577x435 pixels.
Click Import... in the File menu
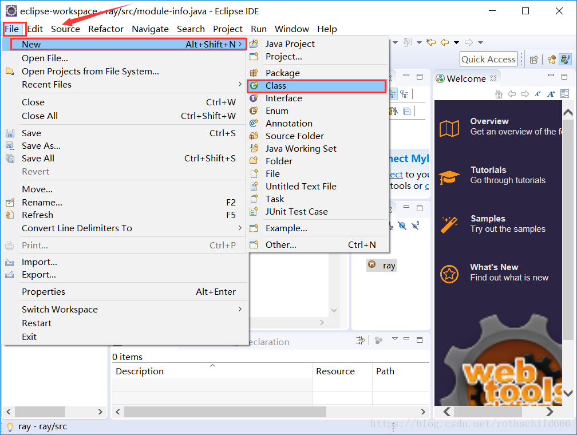click(x=125, y=262)
